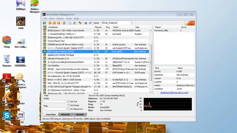Image resolution: width=237 pixels, height=133 pixels.
Task: Click the lock icon of the City RolePlay row
Action: [44, 66]
